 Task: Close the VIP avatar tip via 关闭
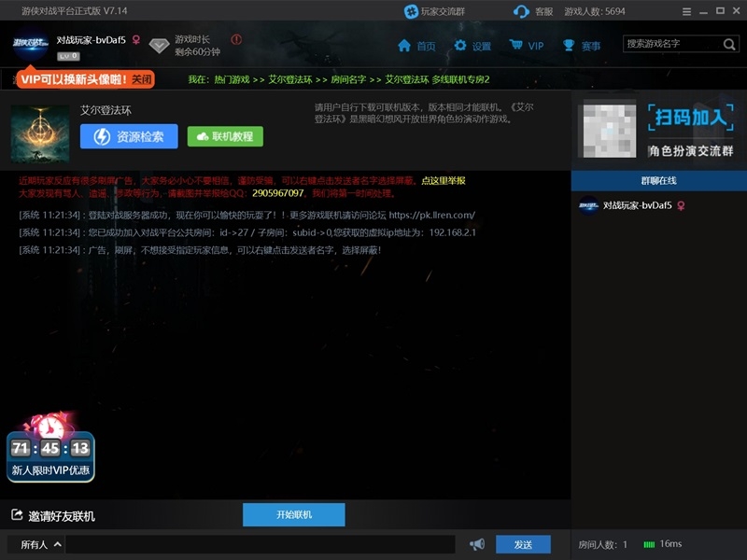coord(141,79)
